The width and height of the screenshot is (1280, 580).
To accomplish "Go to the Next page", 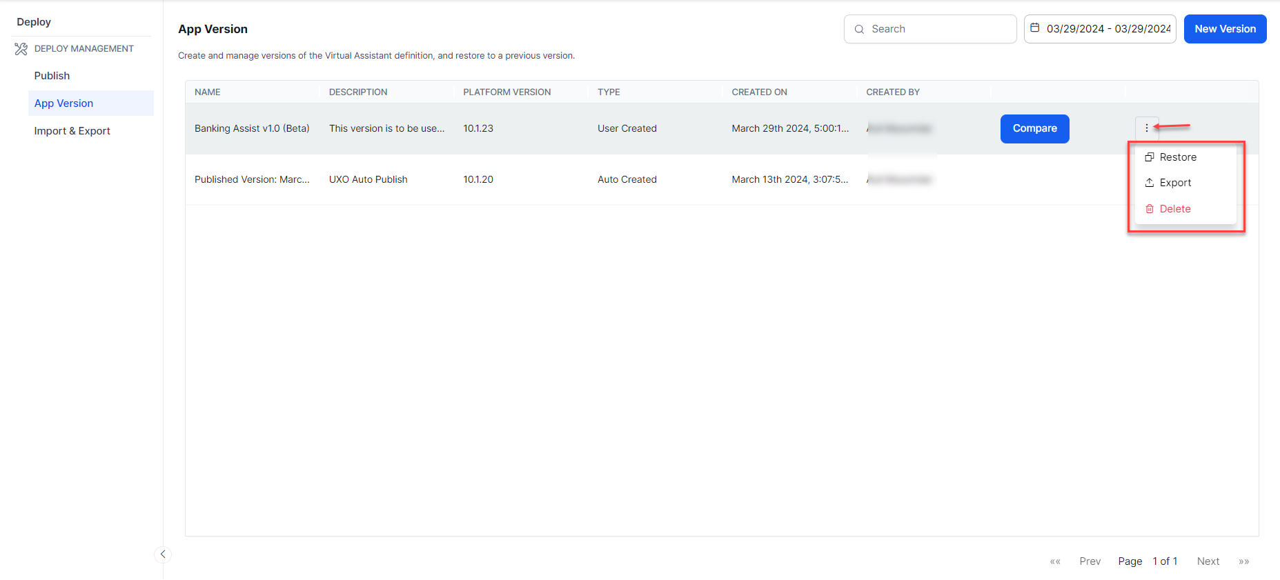I will pyautogui.click(x=1208, y=561).
